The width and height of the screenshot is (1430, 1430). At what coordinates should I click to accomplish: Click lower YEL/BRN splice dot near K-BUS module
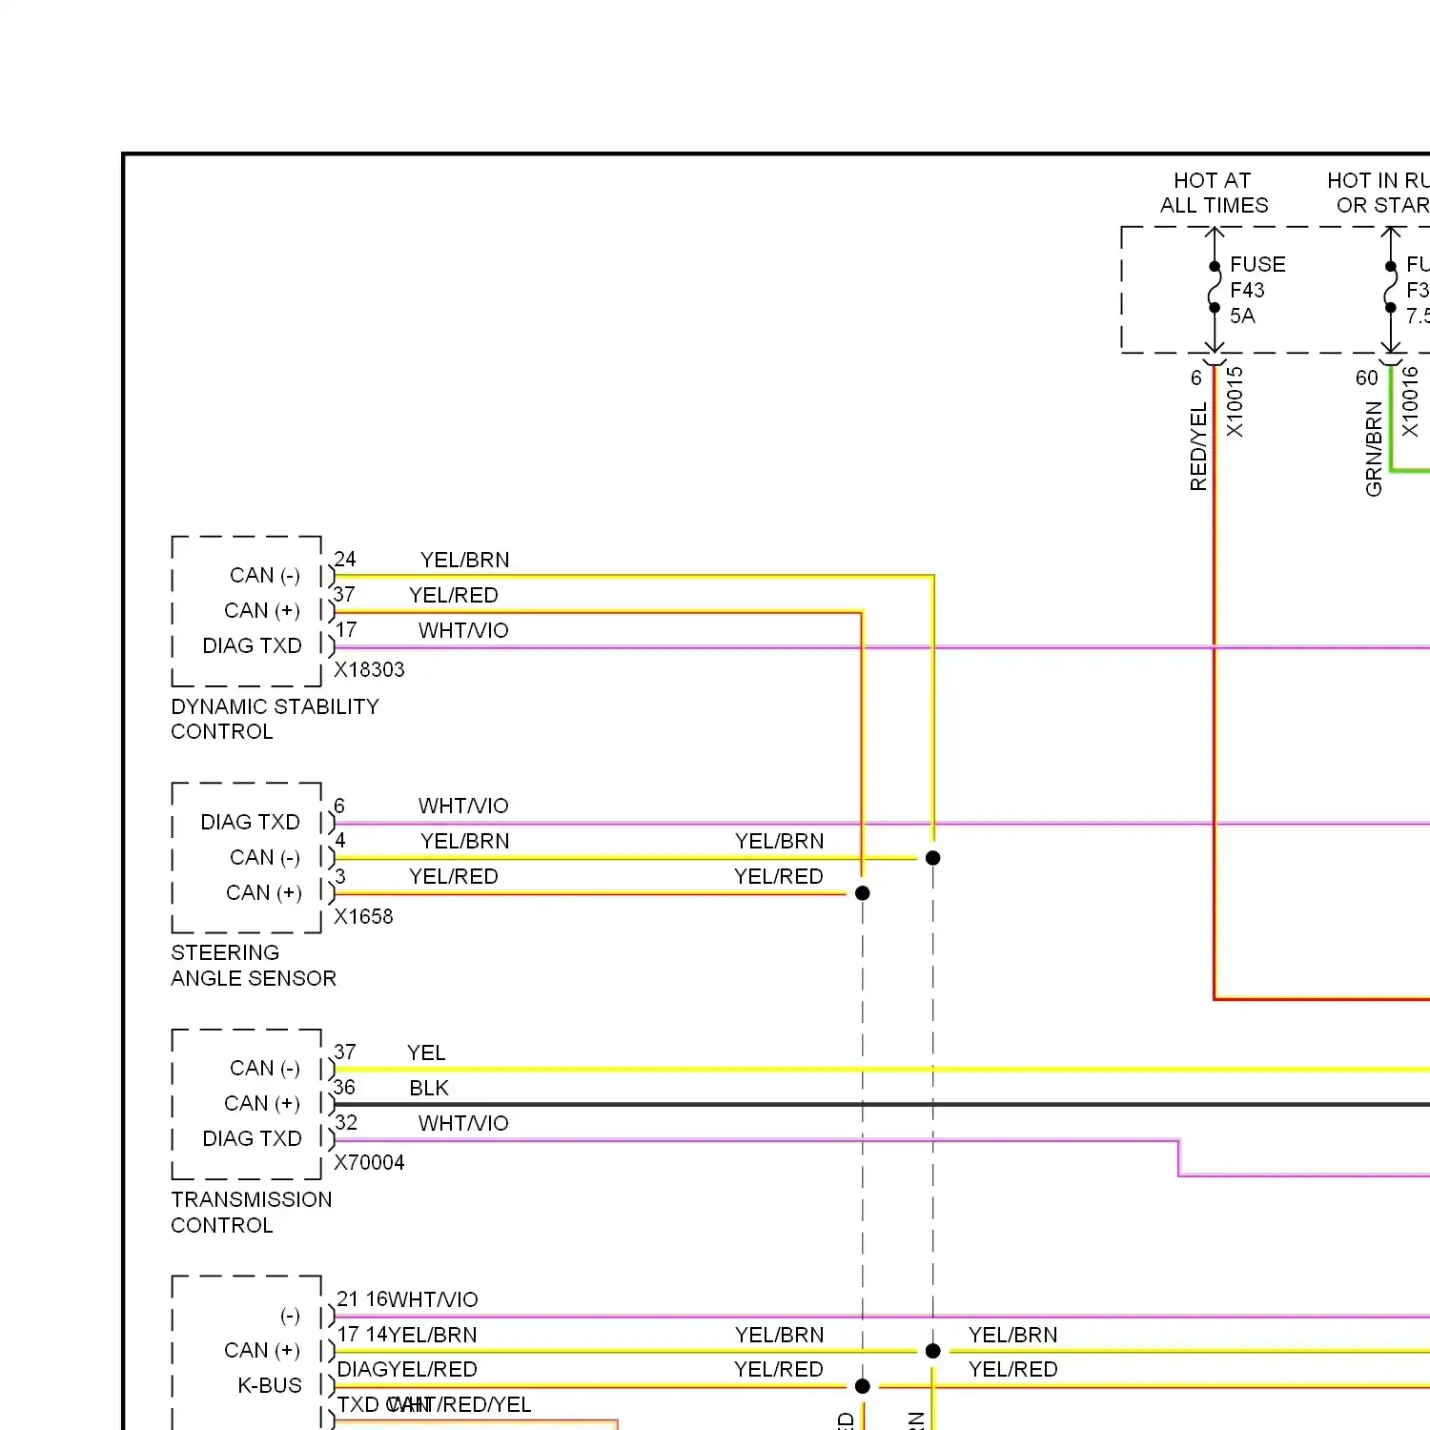pos(933,1351)
